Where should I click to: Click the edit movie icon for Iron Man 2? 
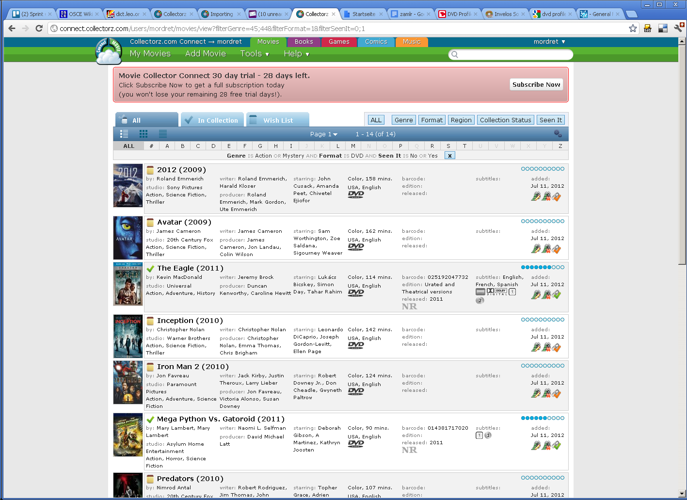pyautogui.click(x=536, y=393)
